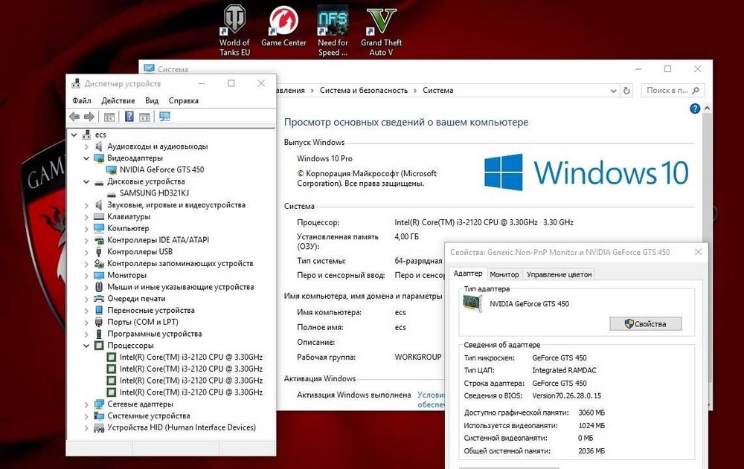This screenshot has width=744, height=469.
Task: Select the Мыши и иные указывающие устройства item
Action: point(180,287)
